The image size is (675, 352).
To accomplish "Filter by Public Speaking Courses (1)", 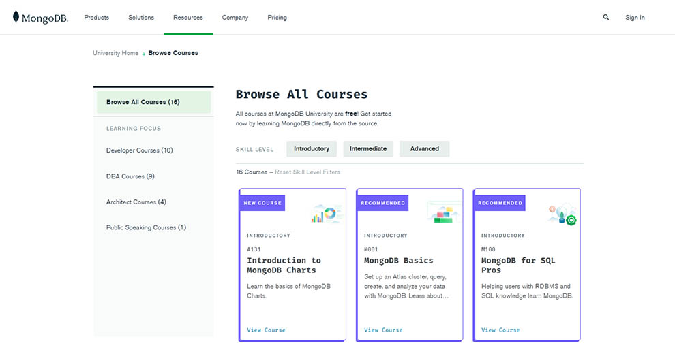I will click(147, 227).
